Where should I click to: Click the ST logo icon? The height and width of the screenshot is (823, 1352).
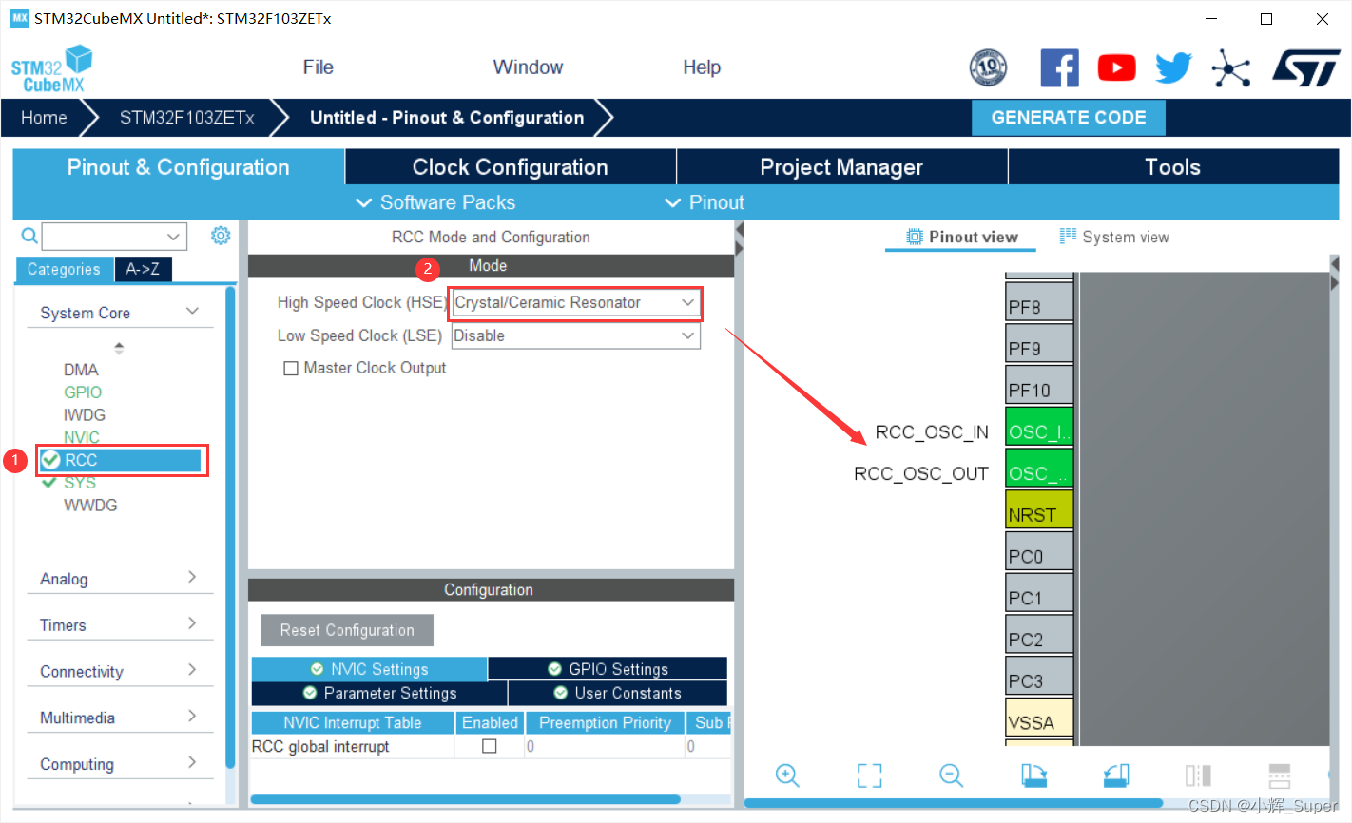click(x=1306, y=68)
